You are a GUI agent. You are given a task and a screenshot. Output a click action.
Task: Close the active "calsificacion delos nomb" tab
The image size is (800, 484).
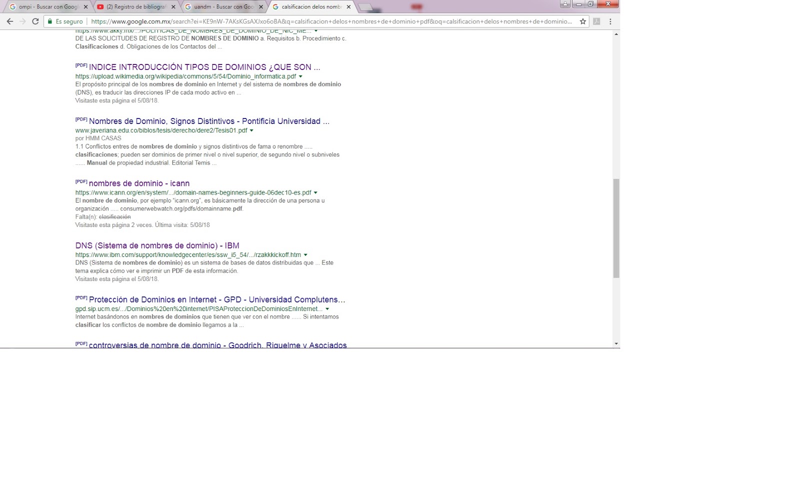coord(348,7)
